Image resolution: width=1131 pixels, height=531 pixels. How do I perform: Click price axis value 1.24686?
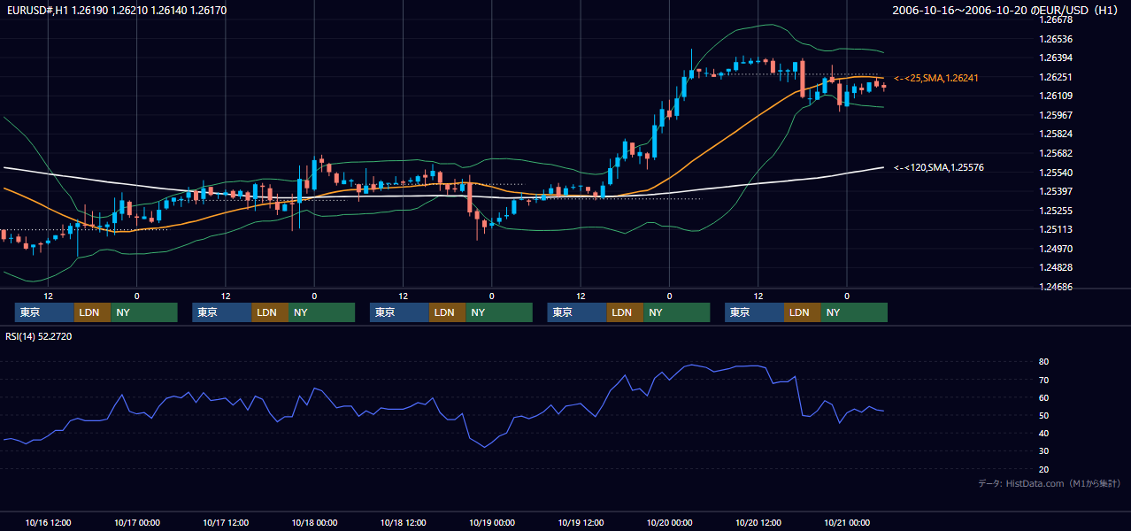tap(1056, 287)
